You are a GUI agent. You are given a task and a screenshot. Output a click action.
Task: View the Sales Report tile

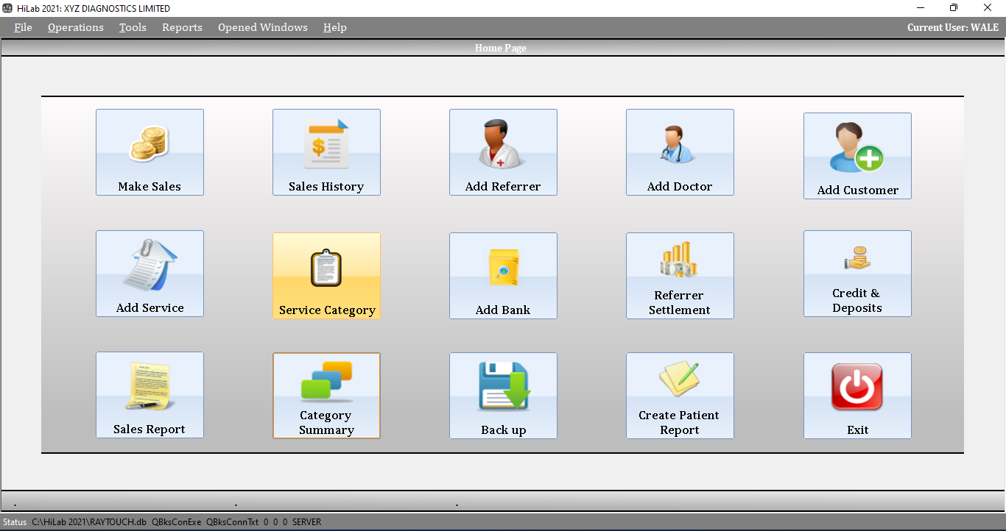coord(150,395)
